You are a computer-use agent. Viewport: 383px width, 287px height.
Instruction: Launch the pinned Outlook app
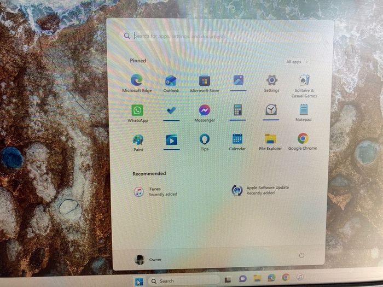pos(171,84)
